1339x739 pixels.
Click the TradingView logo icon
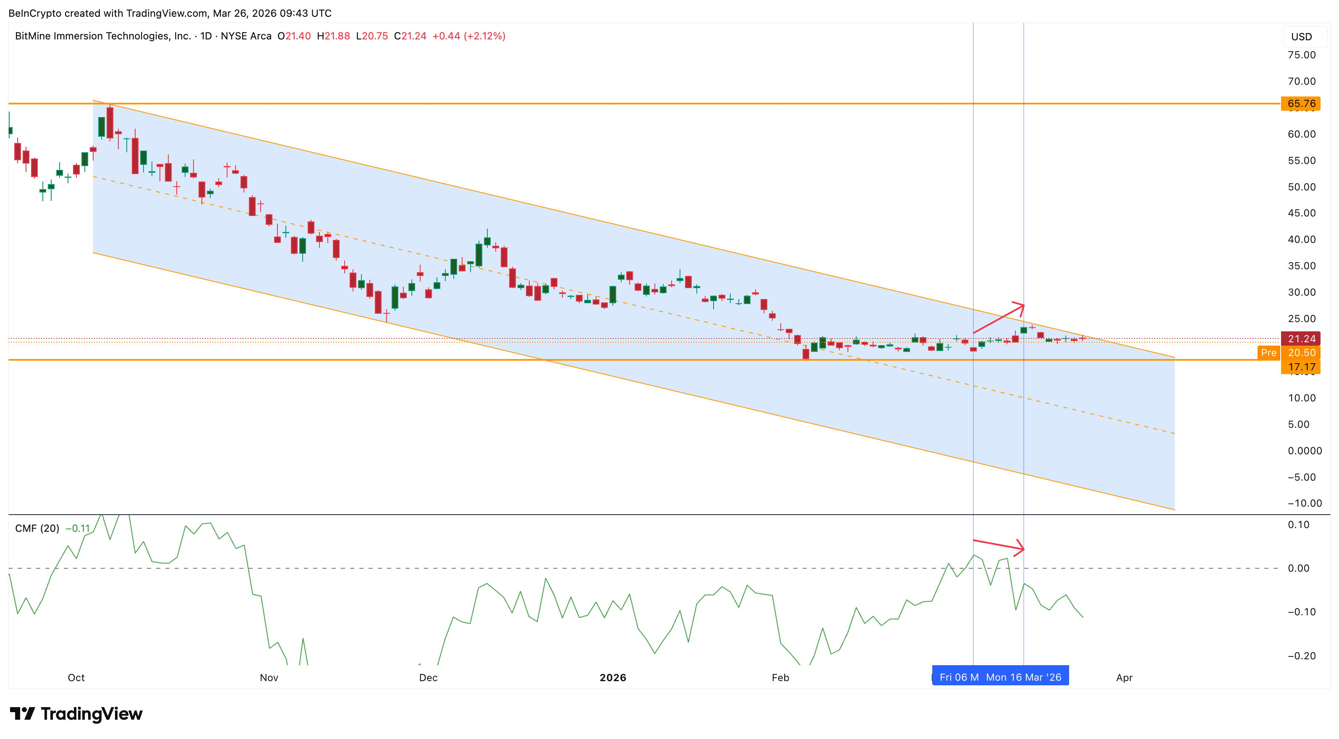tap(22, 713)
